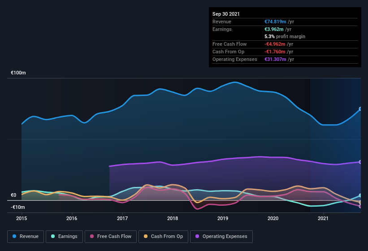Click the €3.962m earnings value
Viewport: 368px width, 251px height.
click(x=274, y=29)
